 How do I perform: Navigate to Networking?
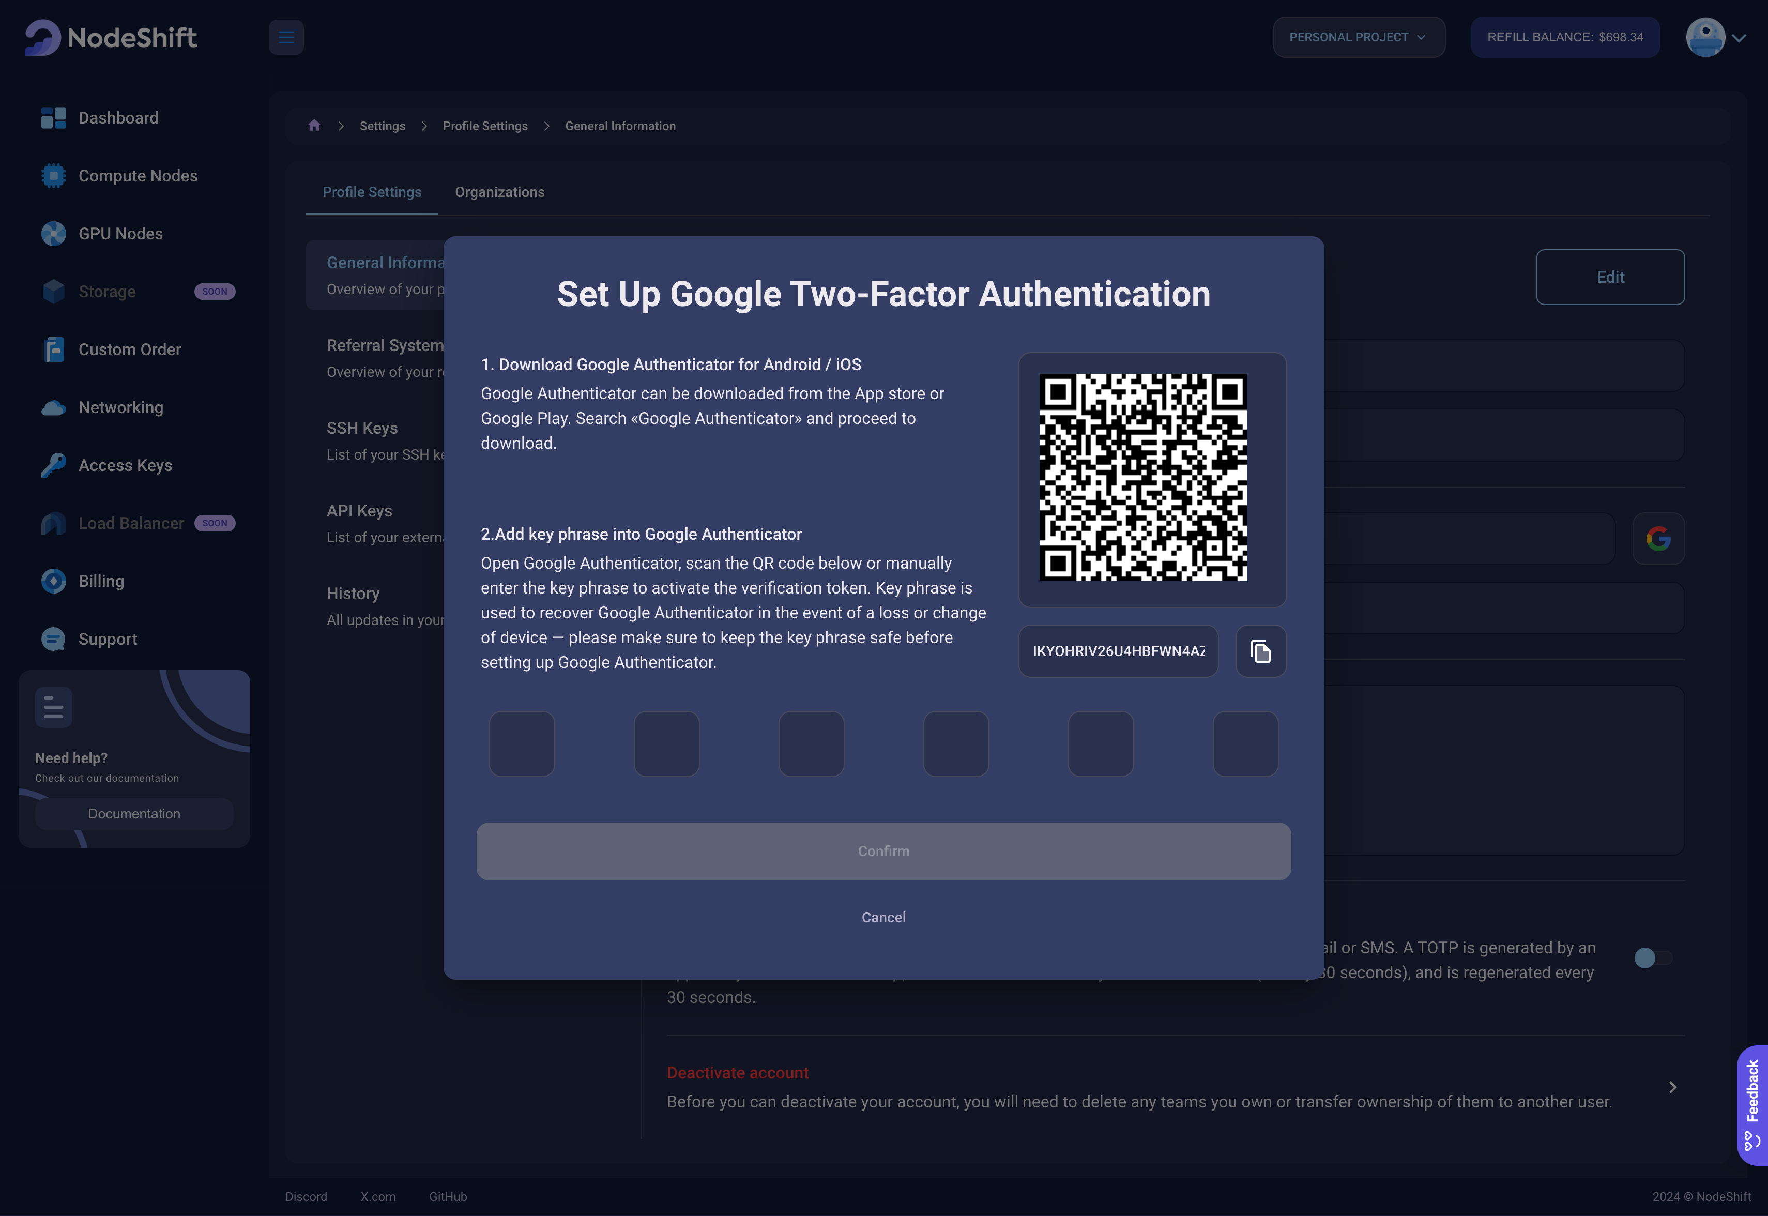[102, 407]
